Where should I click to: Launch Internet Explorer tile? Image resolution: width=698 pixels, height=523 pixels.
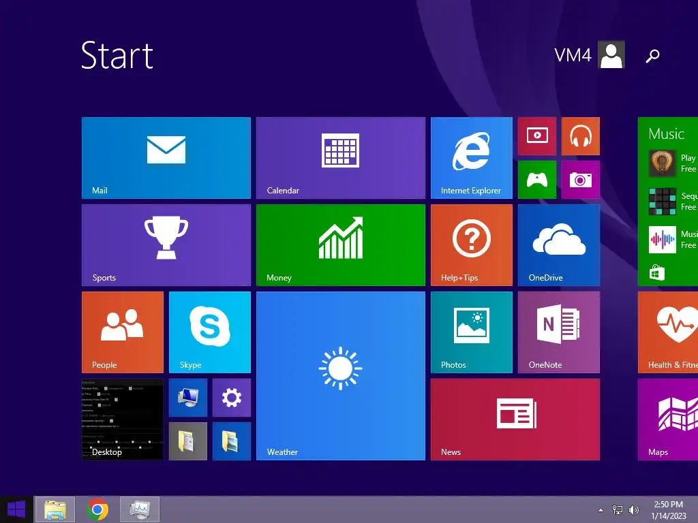click(x=472, y=158)
